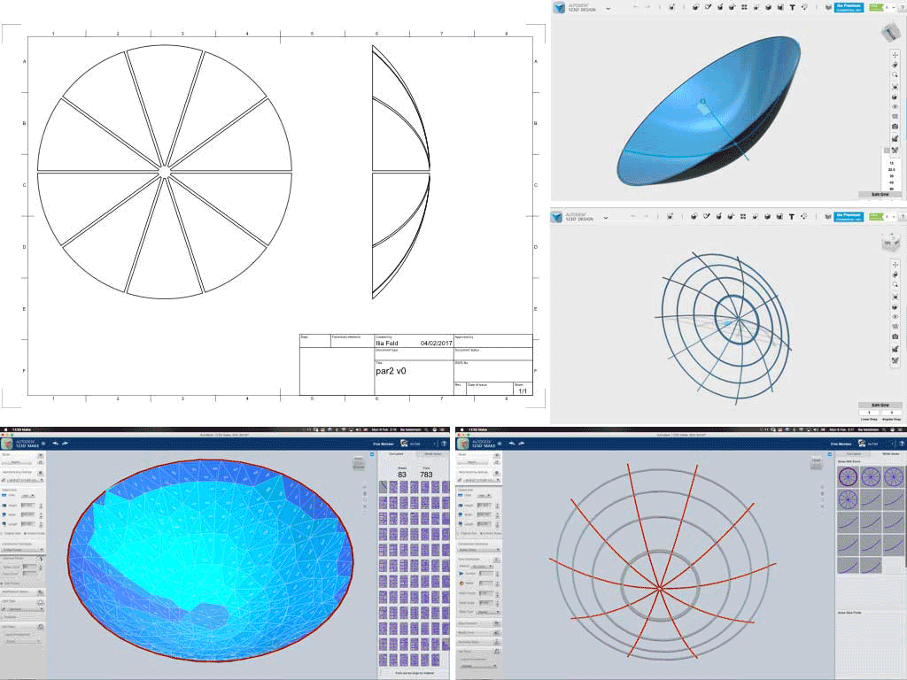The image size is (907, 680).
Task: Open application menu chevron in lower 123D Design
Action: point(606,218)
